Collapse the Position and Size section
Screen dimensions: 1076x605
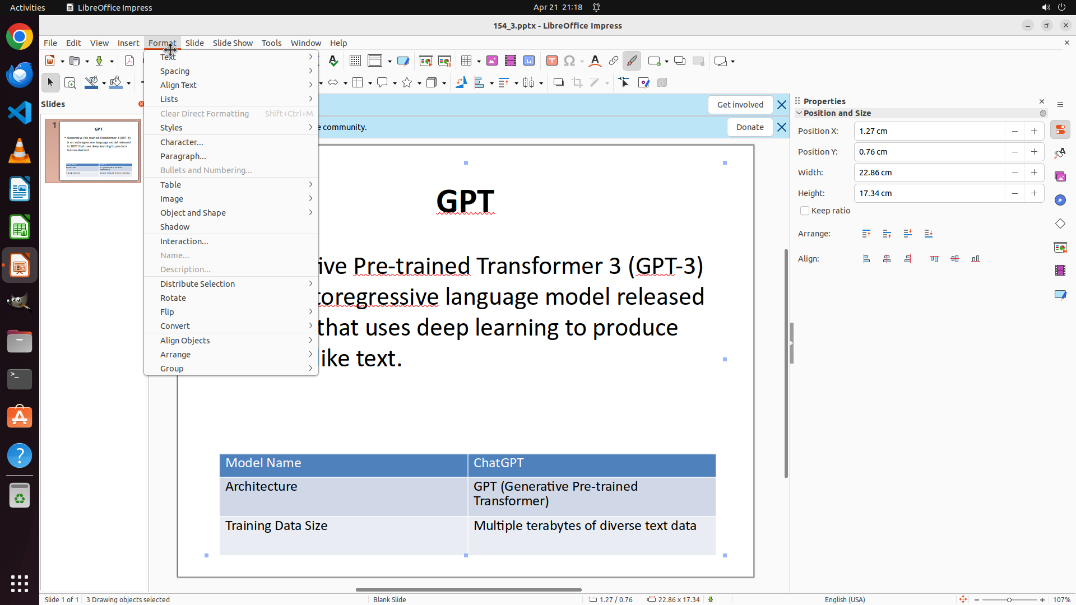799,113
